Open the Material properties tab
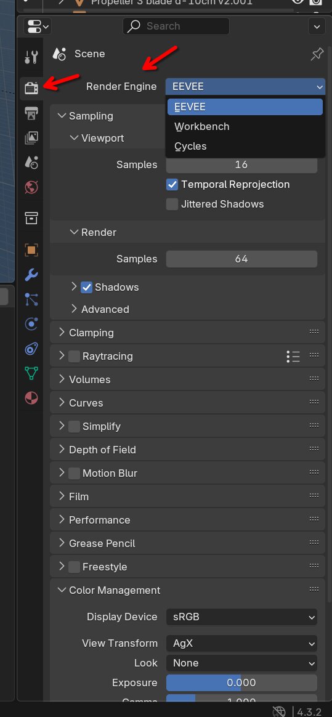Screen dimensions: 332x717 [x=31, y=398]
